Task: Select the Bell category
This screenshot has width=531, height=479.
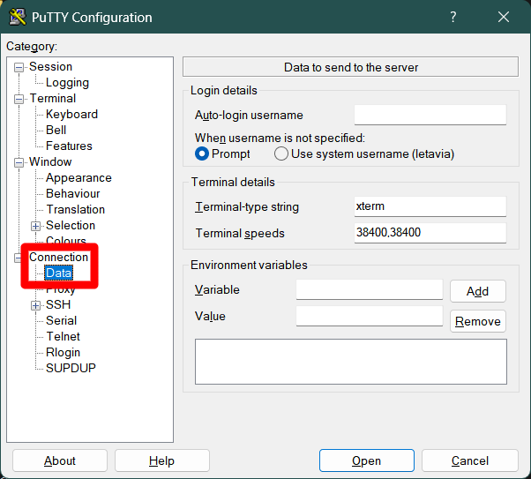Action: point(56,130)
